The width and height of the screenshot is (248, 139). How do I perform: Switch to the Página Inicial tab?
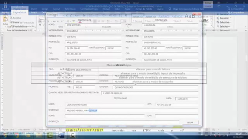coord(20,12)
